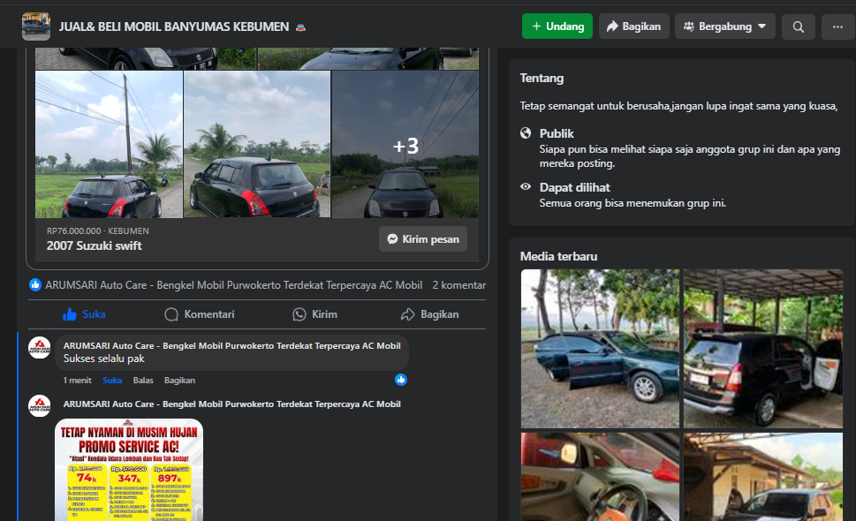Click the Bagikan share button in header
Image resolution: width=856 pixels, height=521 pixels.
point(633,26)
